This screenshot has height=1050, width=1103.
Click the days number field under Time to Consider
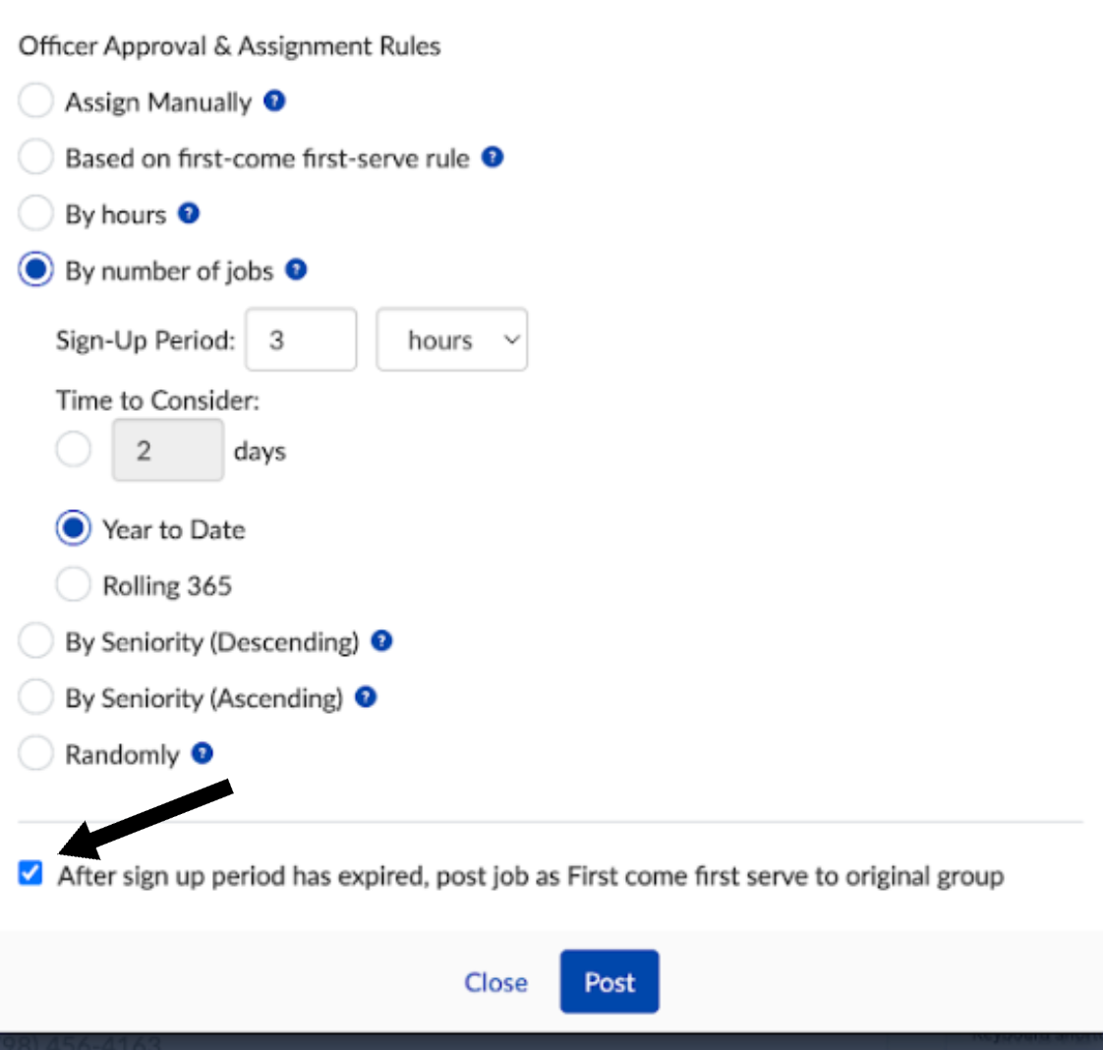[x=167, y=449]
